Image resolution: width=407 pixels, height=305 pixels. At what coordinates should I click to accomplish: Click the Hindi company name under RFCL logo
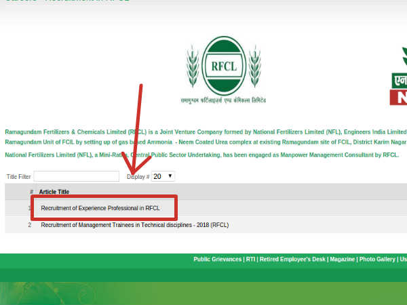[223, 100]
